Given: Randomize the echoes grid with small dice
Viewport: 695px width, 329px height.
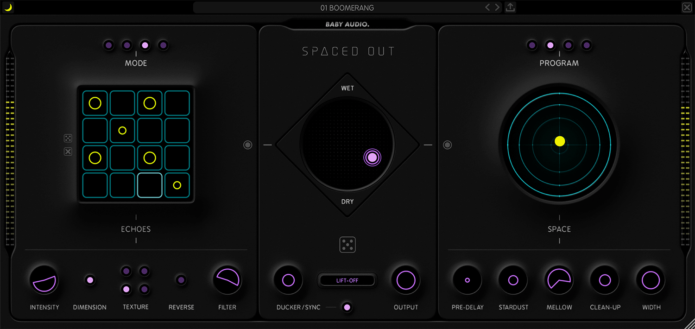Looking at the screenshot, I should [x=68, y=138].
